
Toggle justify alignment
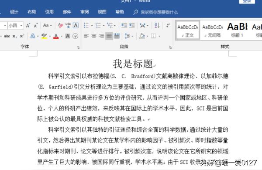click(109, 36)
